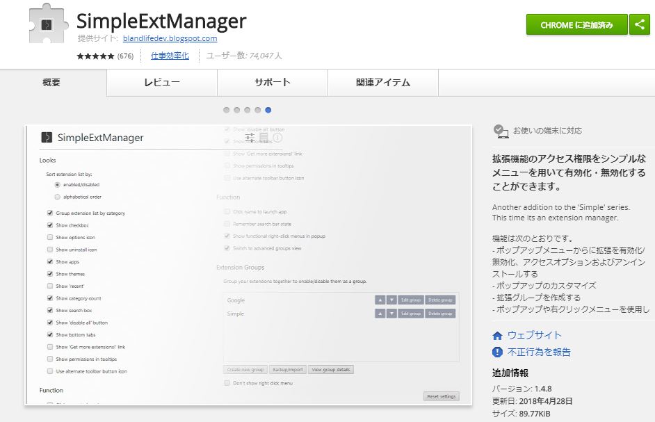Select the first screenshot carousel dot

(x=227, y=111)
